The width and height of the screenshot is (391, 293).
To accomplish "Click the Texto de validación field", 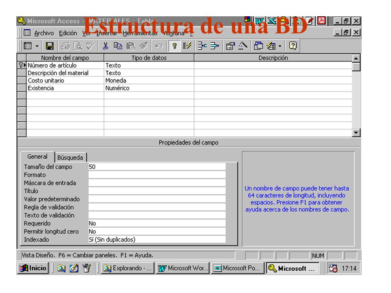I will [157, 215].
